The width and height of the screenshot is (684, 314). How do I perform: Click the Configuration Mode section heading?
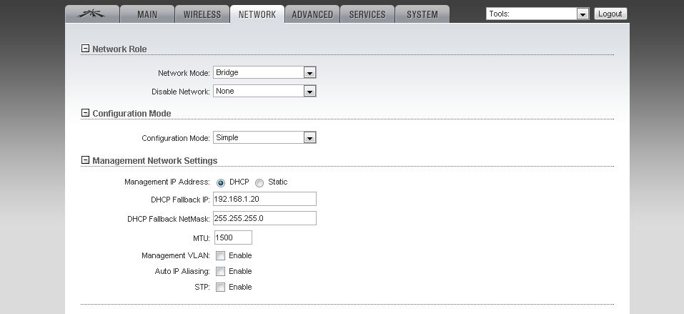pyautogui.click(x=132, y=113)
